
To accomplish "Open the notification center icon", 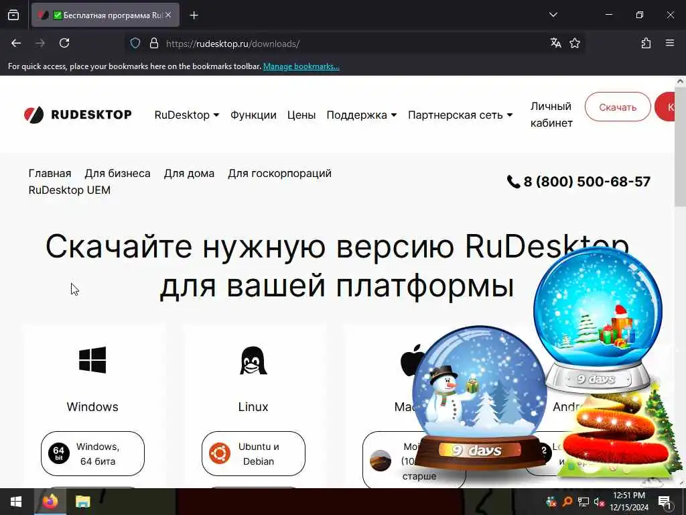I will (665, 502).
